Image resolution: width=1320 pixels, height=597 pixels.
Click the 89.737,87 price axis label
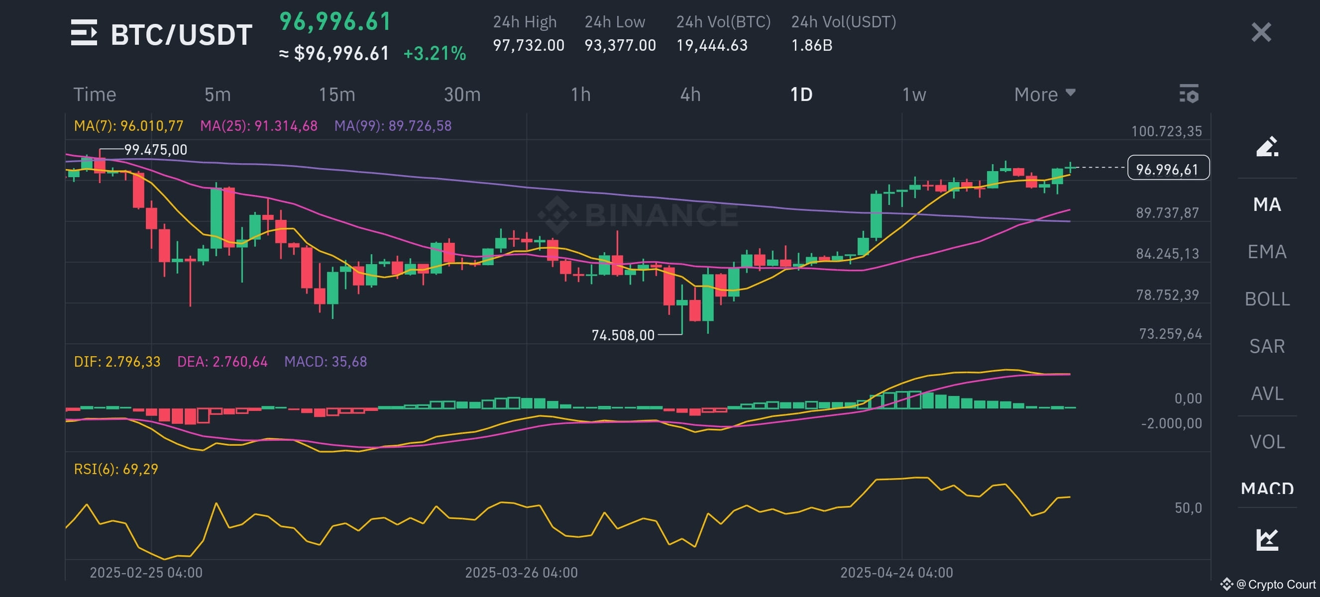1167,213
